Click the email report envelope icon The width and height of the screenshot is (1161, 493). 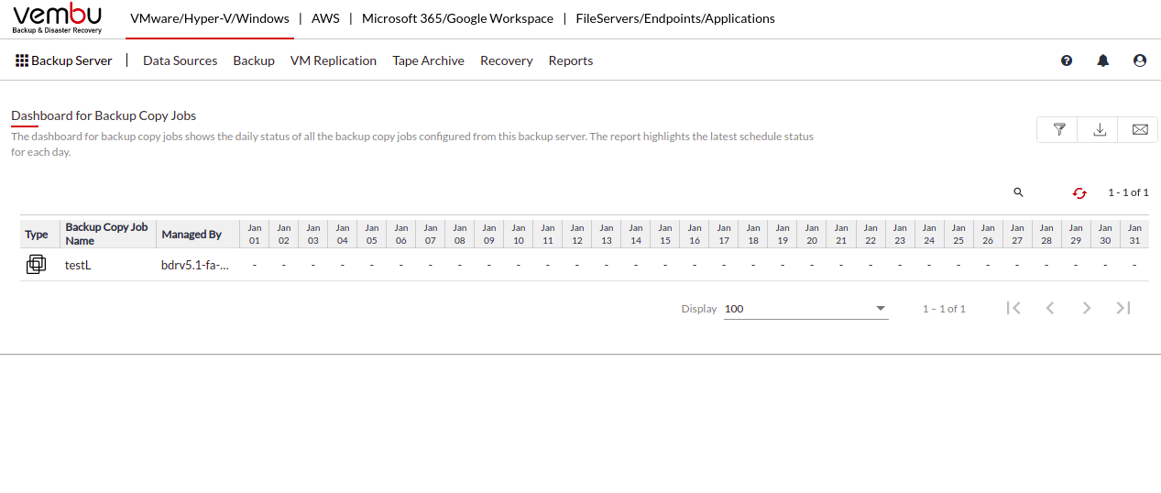tap(1139, 130)
